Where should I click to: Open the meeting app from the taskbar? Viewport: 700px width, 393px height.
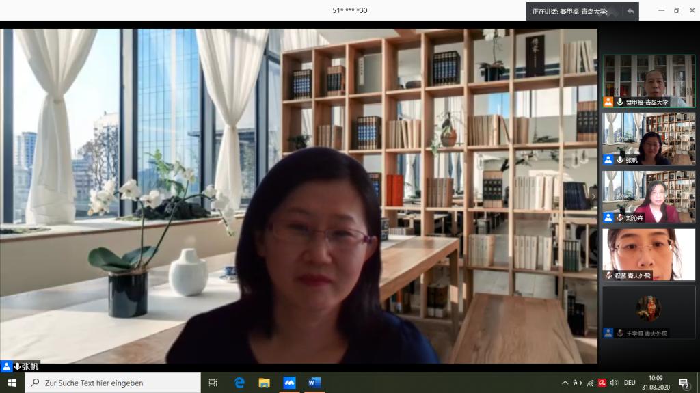tap(289, 383)
